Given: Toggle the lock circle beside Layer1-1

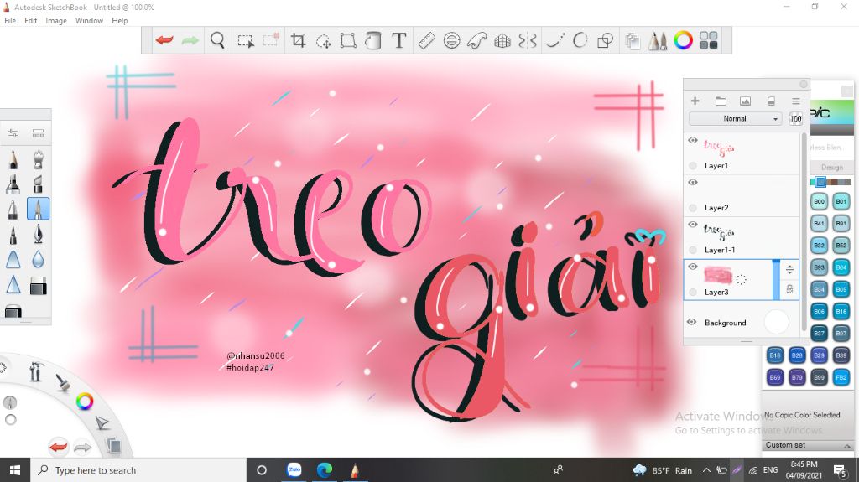Looking at the screenshot, I should 693,250.
